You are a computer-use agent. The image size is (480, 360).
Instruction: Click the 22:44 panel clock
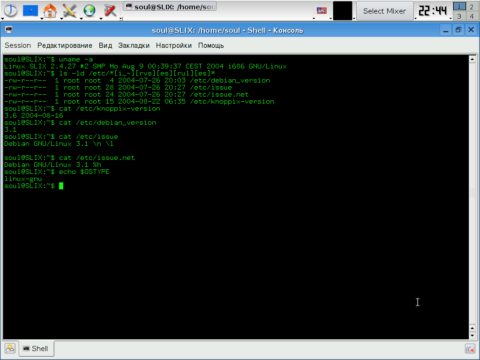pos(432,11)
